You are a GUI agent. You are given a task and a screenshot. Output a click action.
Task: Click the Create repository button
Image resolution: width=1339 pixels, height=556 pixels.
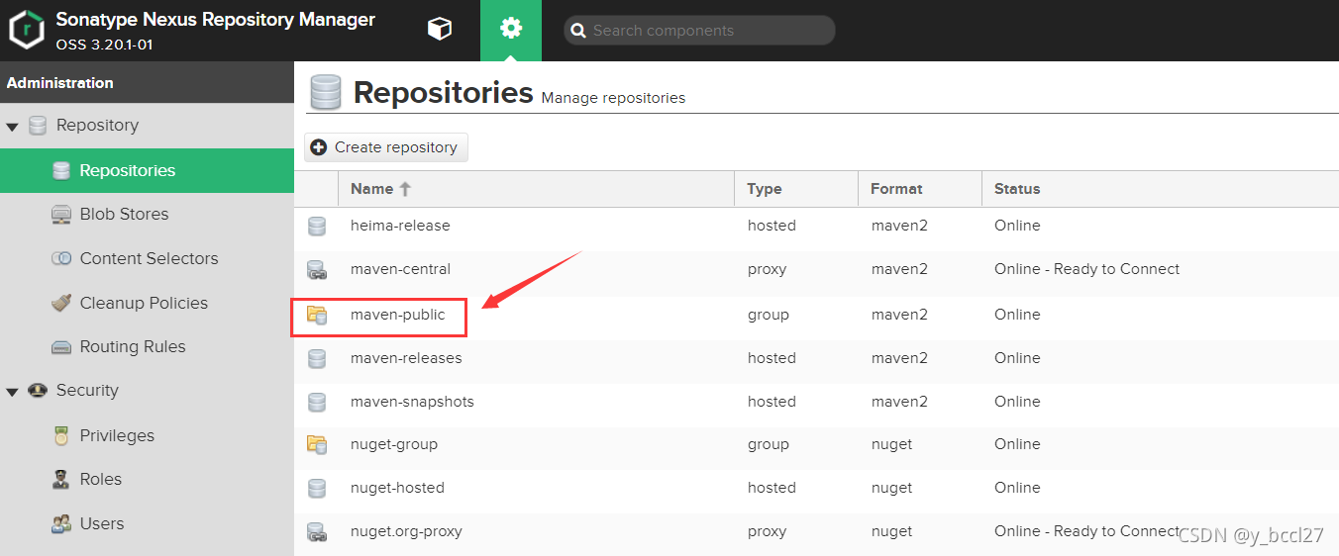point(386,147)
